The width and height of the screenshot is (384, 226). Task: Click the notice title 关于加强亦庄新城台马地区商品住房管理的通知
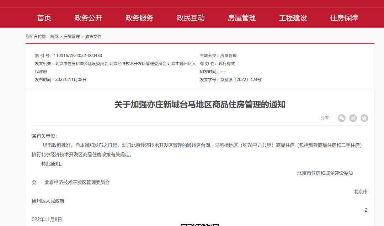click(x=192, y=105)
